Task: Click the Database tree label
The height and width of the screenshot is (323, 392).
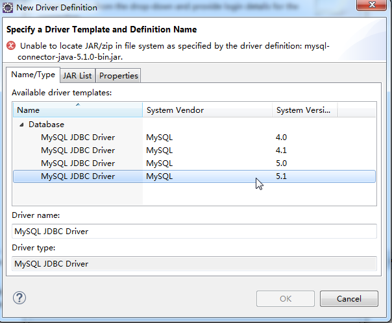Action: click(46, 125)
